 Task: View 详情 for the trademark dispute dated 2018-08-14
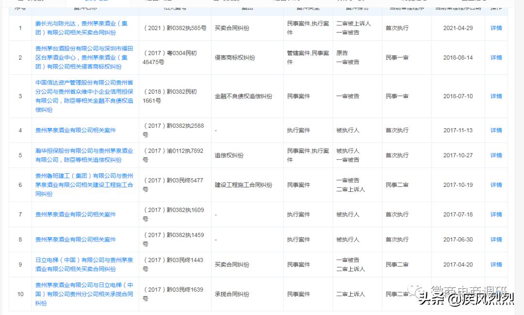tap(495, 57)
